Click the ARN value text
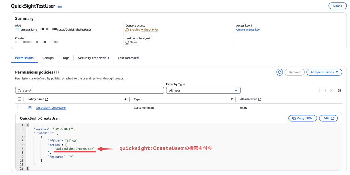Viewport: 350px width, 175px height. tap(56, 30)
